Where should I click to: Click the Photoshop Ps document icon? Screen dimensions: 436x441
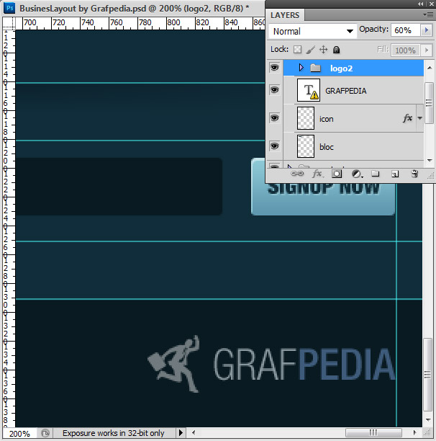pos(9,8)
